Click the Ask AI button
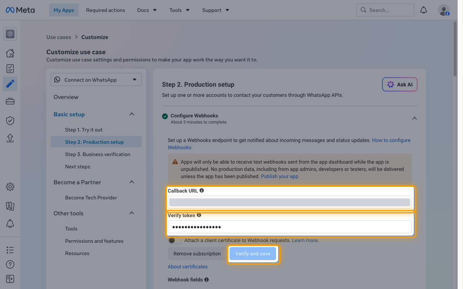Screen dimensions: 463x289 tap(400, 85)
